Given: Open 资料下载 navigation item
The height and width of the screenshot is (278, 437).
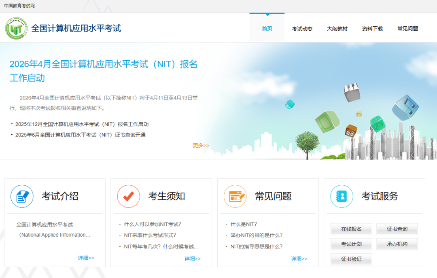Looking at the screenshot, I should pyautogui.click(x=372, y=28).
